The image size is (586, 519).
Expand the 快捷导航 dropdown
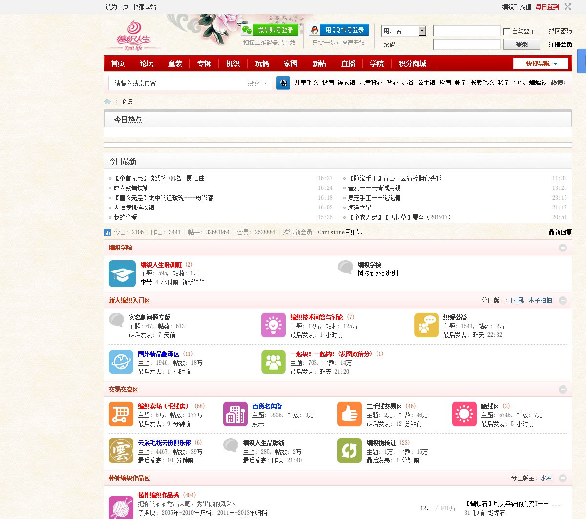[x=541, y=63]
